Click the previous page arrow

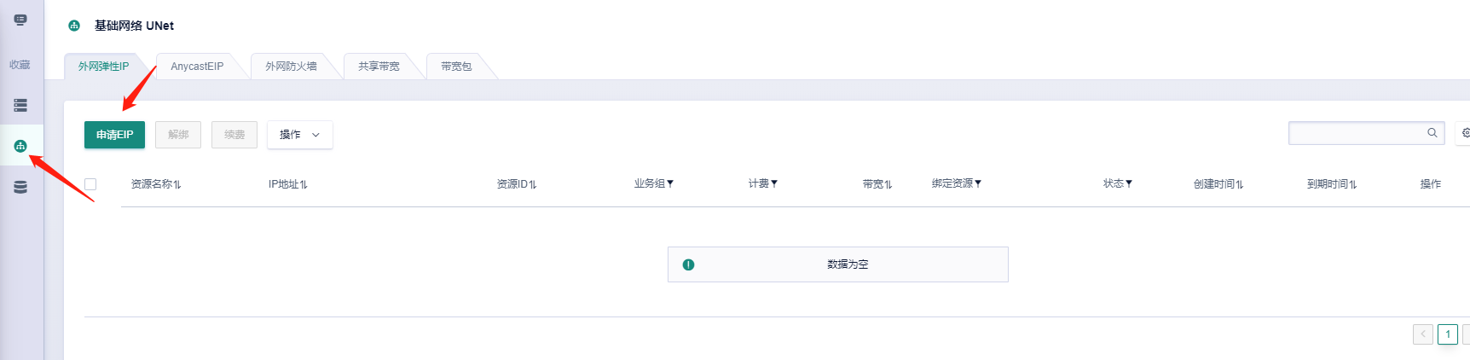coord(1422,334)
